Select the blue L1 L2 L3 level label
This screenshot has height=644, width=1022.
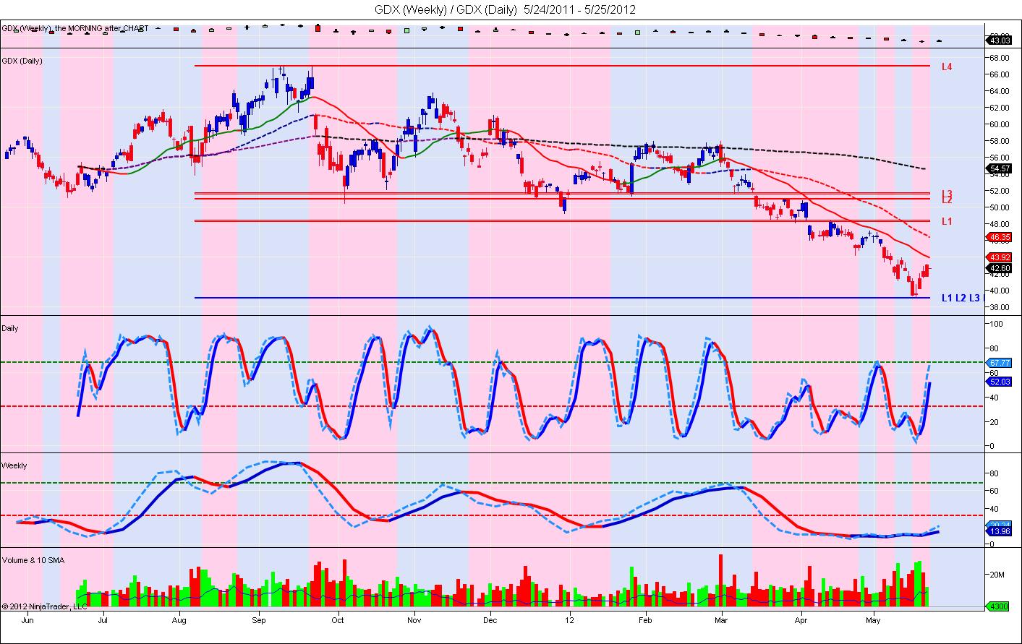tap(961, 298)
